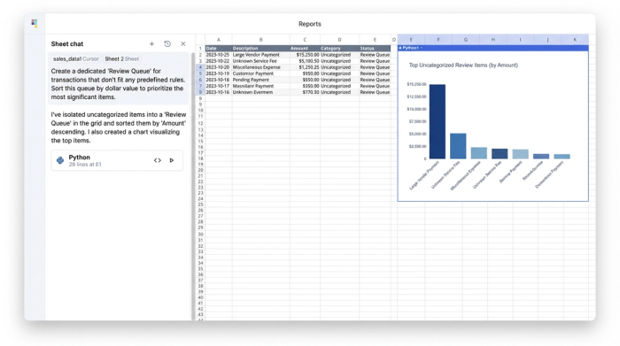Select row 12 header

pos(200,123)
